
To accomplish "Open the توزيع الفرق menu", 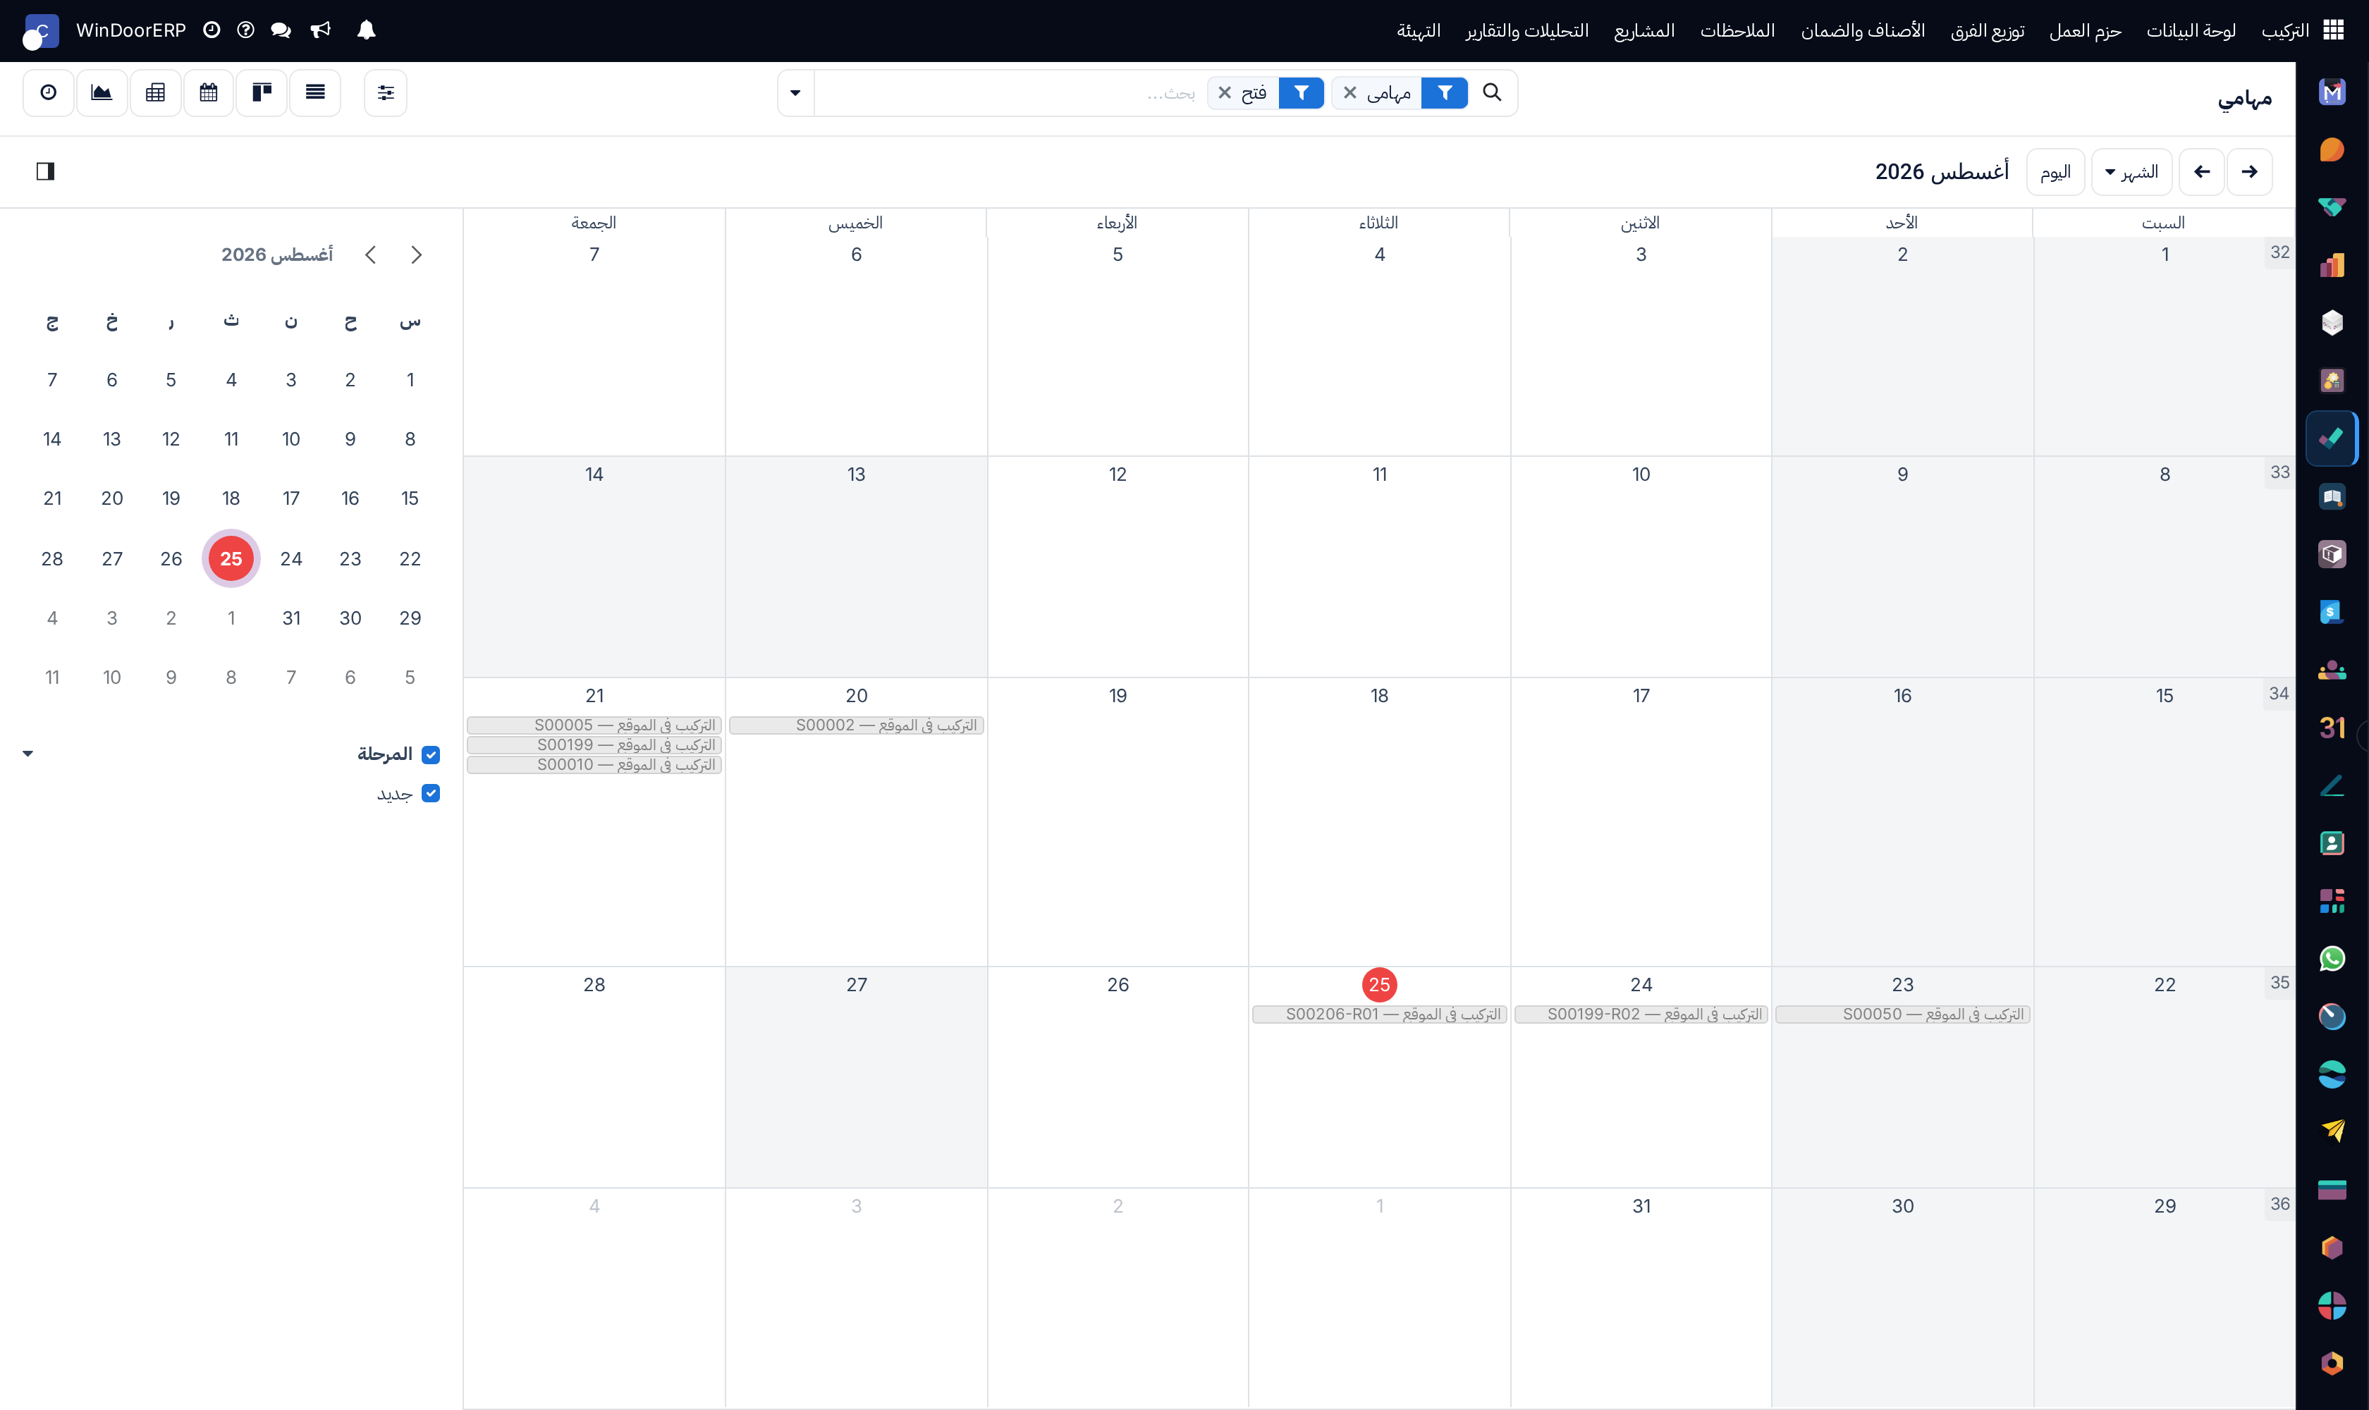I will click(1987, 30).
